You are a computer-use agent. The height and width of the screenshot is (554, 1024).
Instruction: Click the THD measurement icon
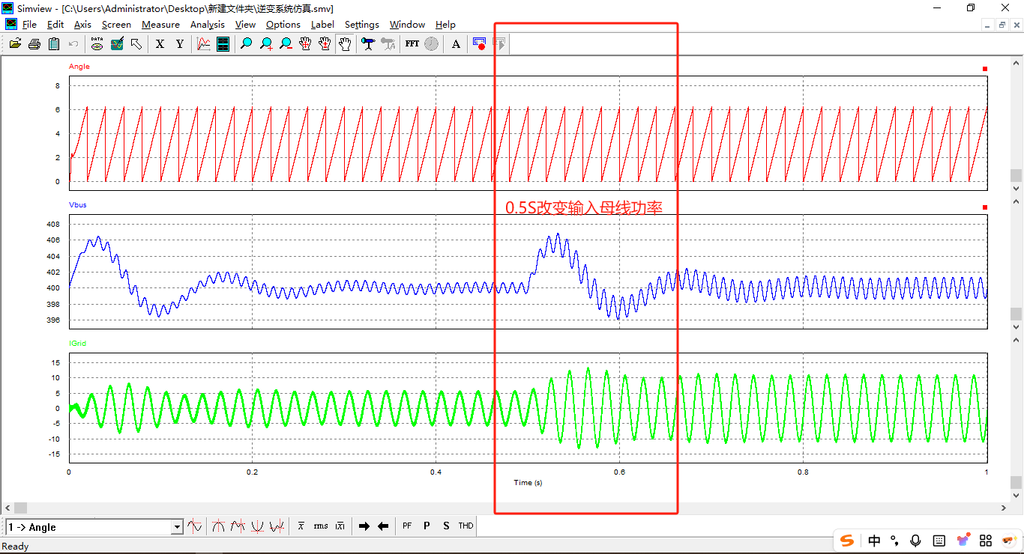coord(466,526)
